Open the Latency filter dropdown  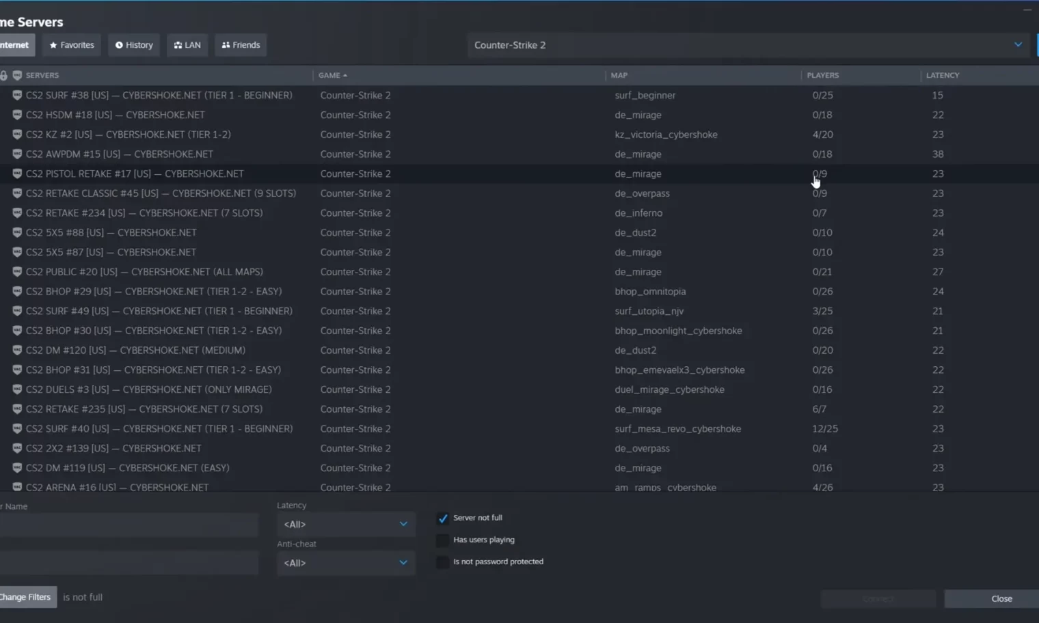point(345,525)
